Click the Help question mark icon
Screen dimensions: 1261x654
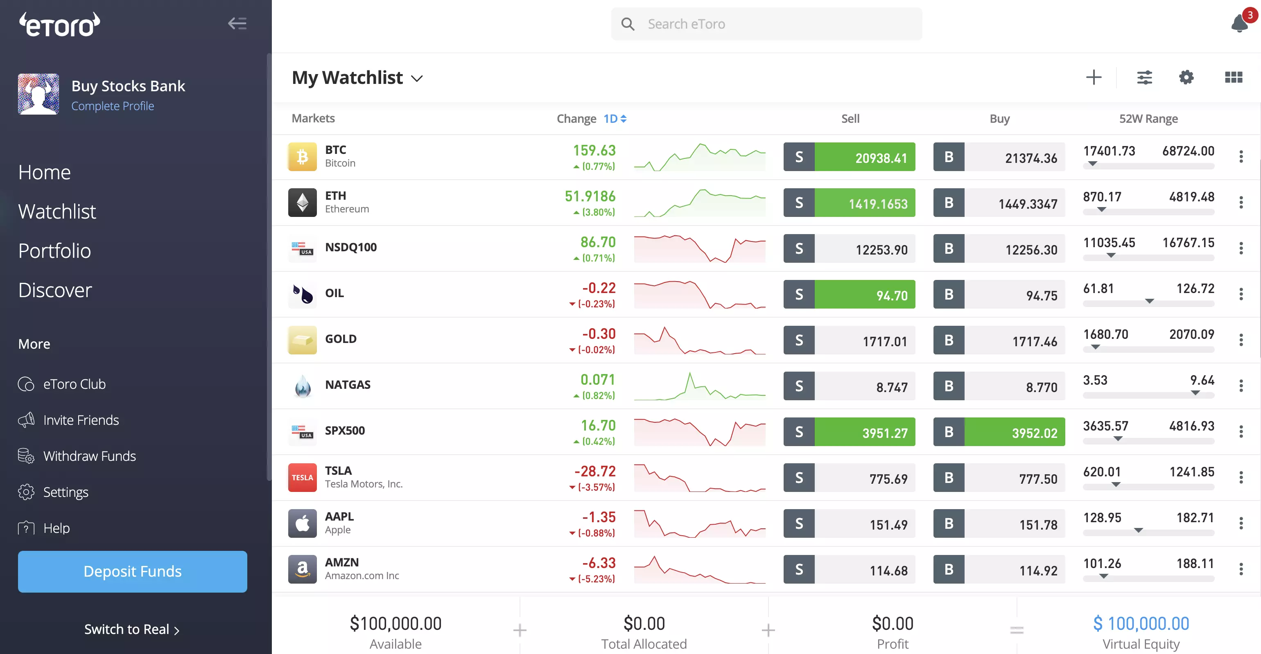coord(26,528)
